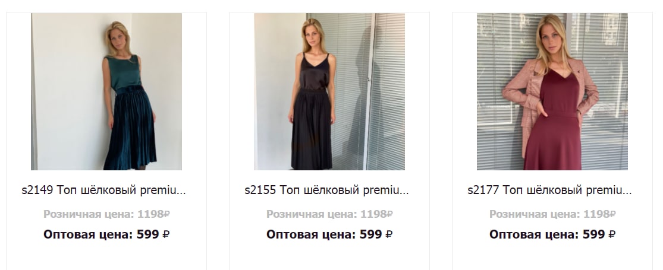Select the s2149 retail price 1198 text
The width and height of the screenshot is (663, 270).
(x=106, y=214)
